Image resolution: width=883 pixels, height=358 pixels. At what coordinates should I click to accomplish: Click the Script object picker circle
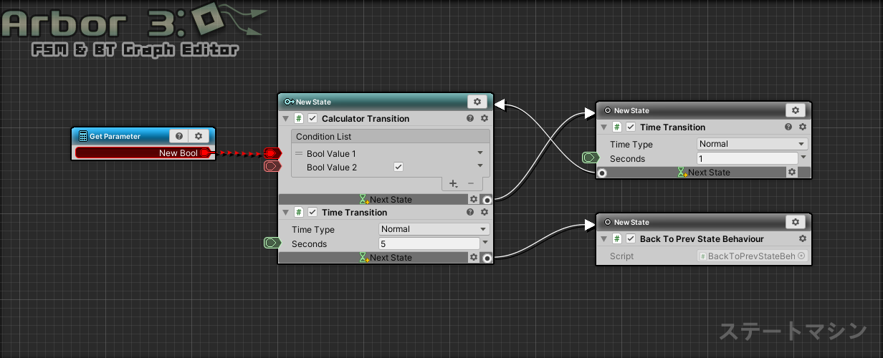801,256
